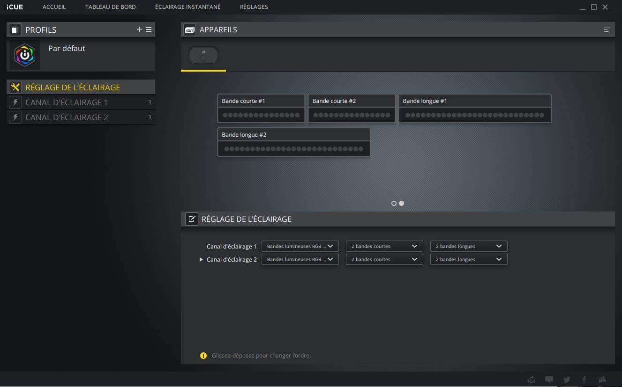Image resolution: width=622 pixels, height=387 pixels.
Task: Switch to the first page indicator dot
Action: [x=394, y=203]
